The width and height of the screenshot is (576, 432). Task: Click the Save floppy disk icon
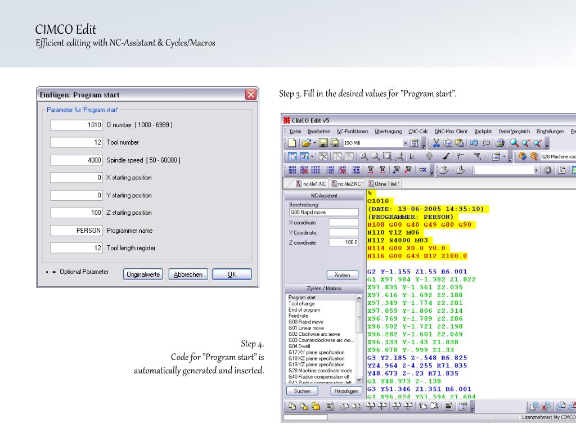tap(323, 143)
